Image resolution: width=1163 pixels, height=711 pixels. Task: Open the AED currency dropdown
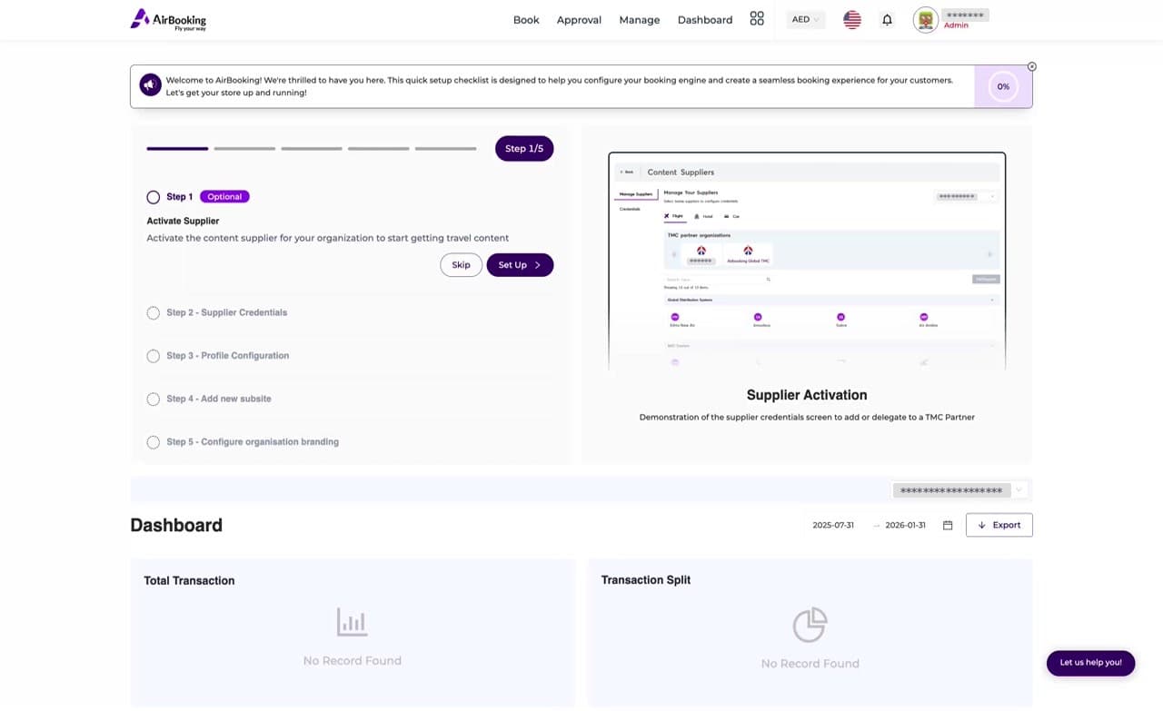806,20
